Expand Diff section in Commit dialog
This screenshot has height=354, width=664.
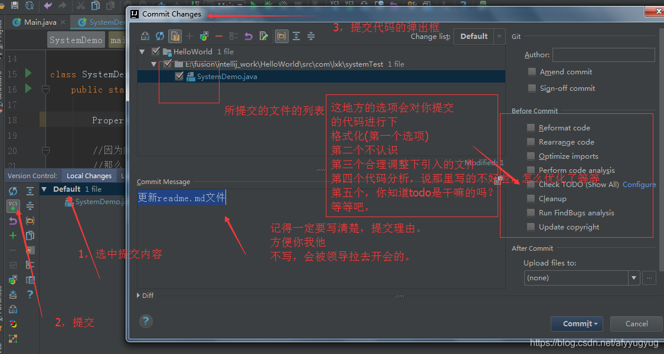139,296
